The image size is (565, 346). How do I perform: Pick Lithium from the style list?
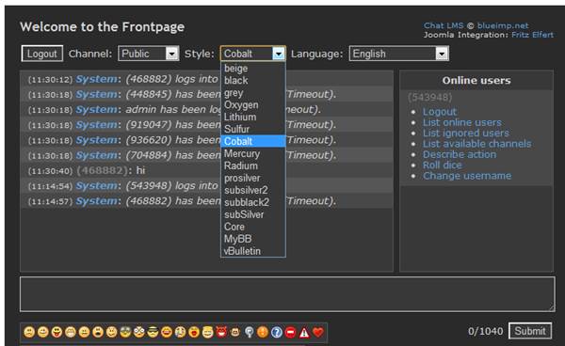pyautogui.click(x=253, y=117)
